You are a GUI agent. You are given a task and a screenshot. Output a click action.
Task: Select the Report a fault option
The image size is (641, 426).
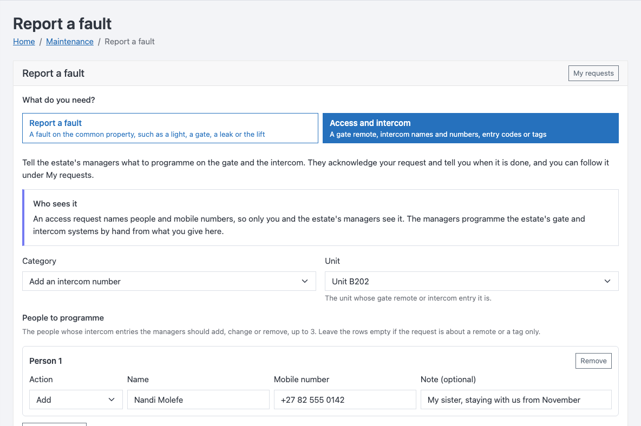pyautogui.click(x=170, y=128)
